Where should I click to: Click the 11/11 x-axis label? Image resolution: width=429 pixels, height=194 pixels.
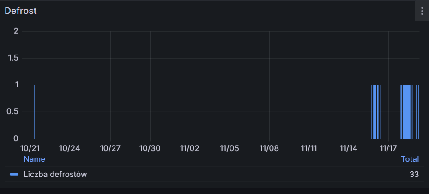[x=309, y=148]
